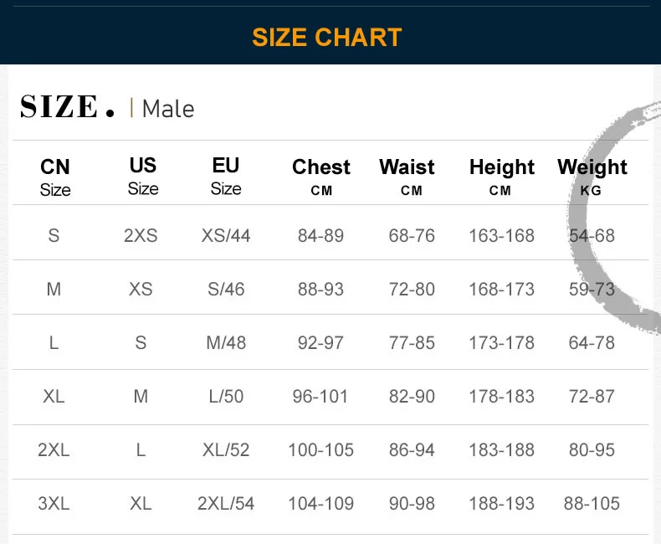
Task: Click chest measurement 104-109
Action: pos(320,503)
